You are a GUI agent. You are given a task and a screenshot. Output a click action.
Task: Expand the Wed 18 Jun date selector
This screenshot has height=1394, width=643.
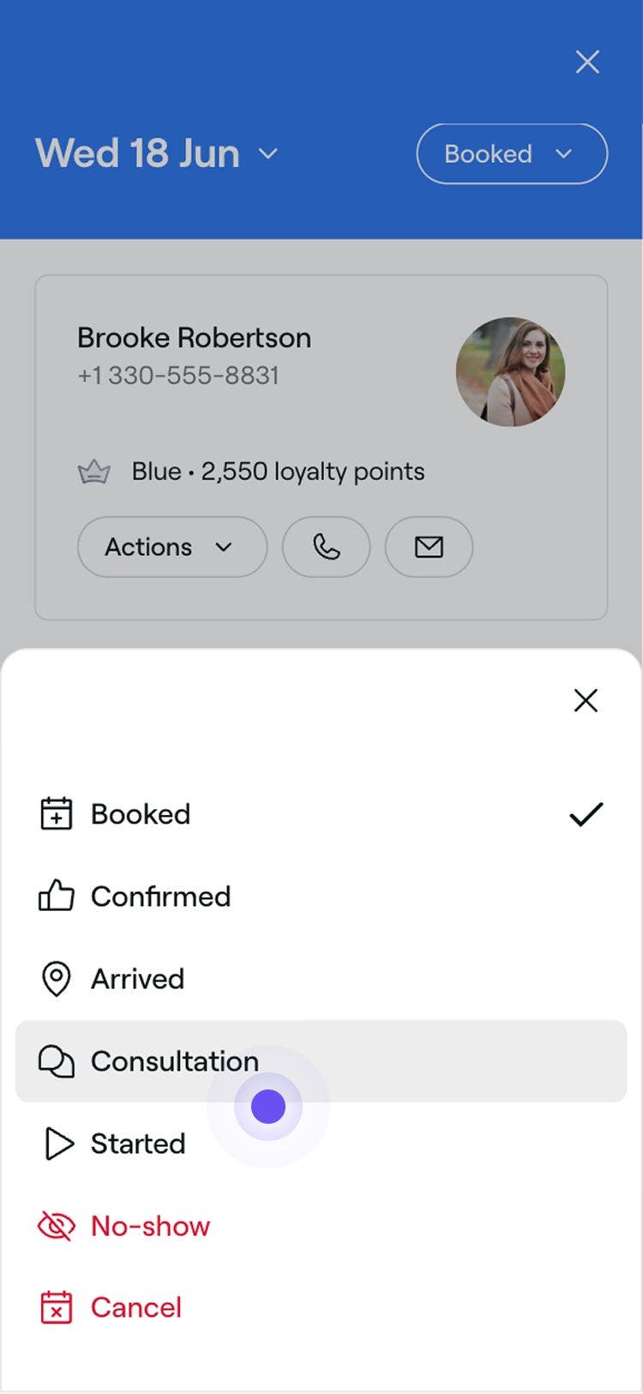point(157,154)
